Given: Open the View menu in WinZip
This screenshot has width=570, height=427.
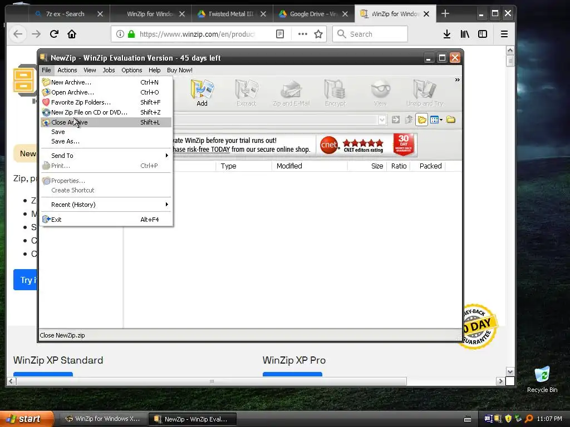Looking at the screenshot, I should coord(90,70).
